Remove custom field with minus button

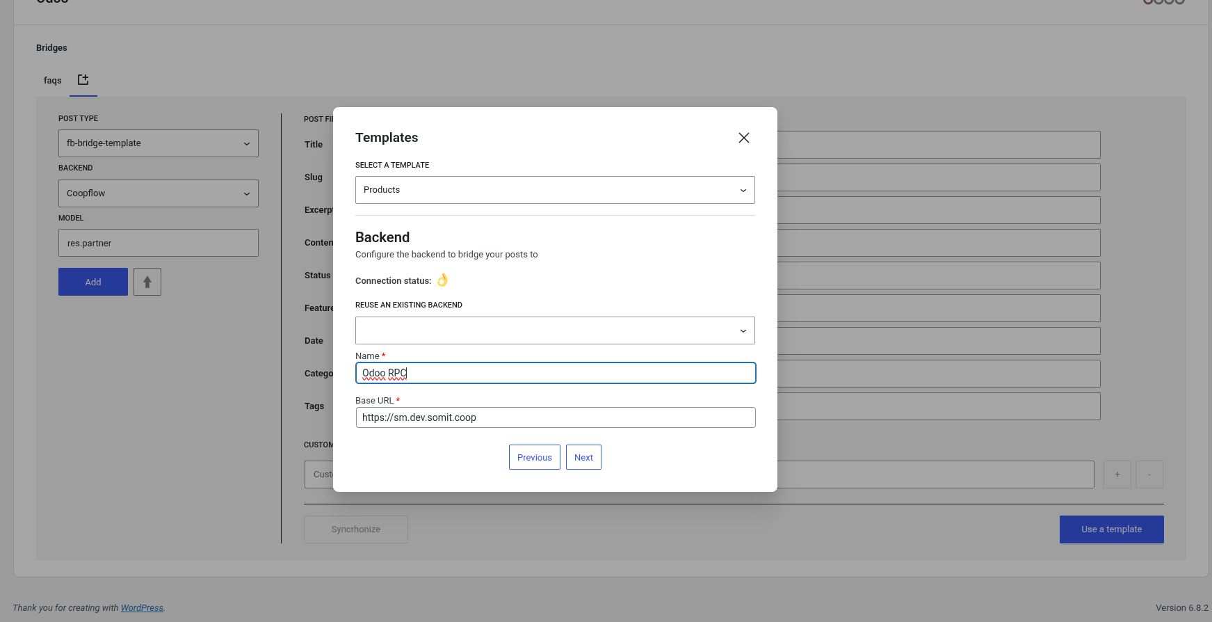tap(1149, 475)
